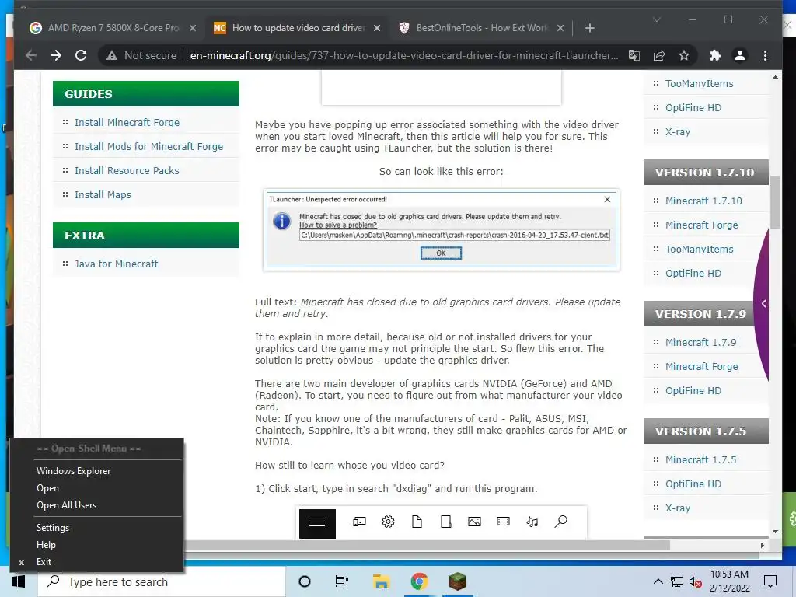Show hidden system tray icons
Screen dimensions: 796x597
(658, 581)
